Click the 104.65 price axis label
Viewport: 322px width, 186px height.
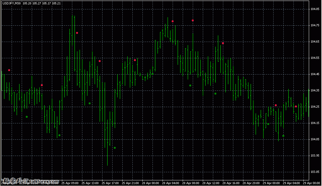coord(315,42)
